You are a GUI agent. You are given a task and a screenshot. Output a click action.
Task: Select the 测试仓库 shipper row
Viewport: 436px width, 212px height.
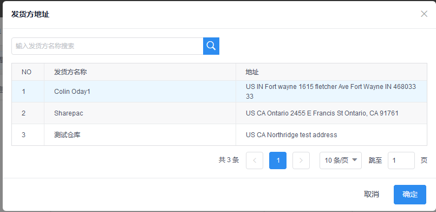point(219,135)
